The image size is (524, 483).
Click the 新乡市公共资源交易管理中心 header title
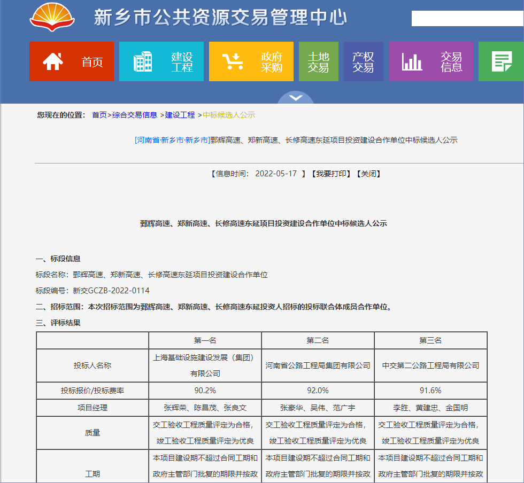(x=220, y=18)
